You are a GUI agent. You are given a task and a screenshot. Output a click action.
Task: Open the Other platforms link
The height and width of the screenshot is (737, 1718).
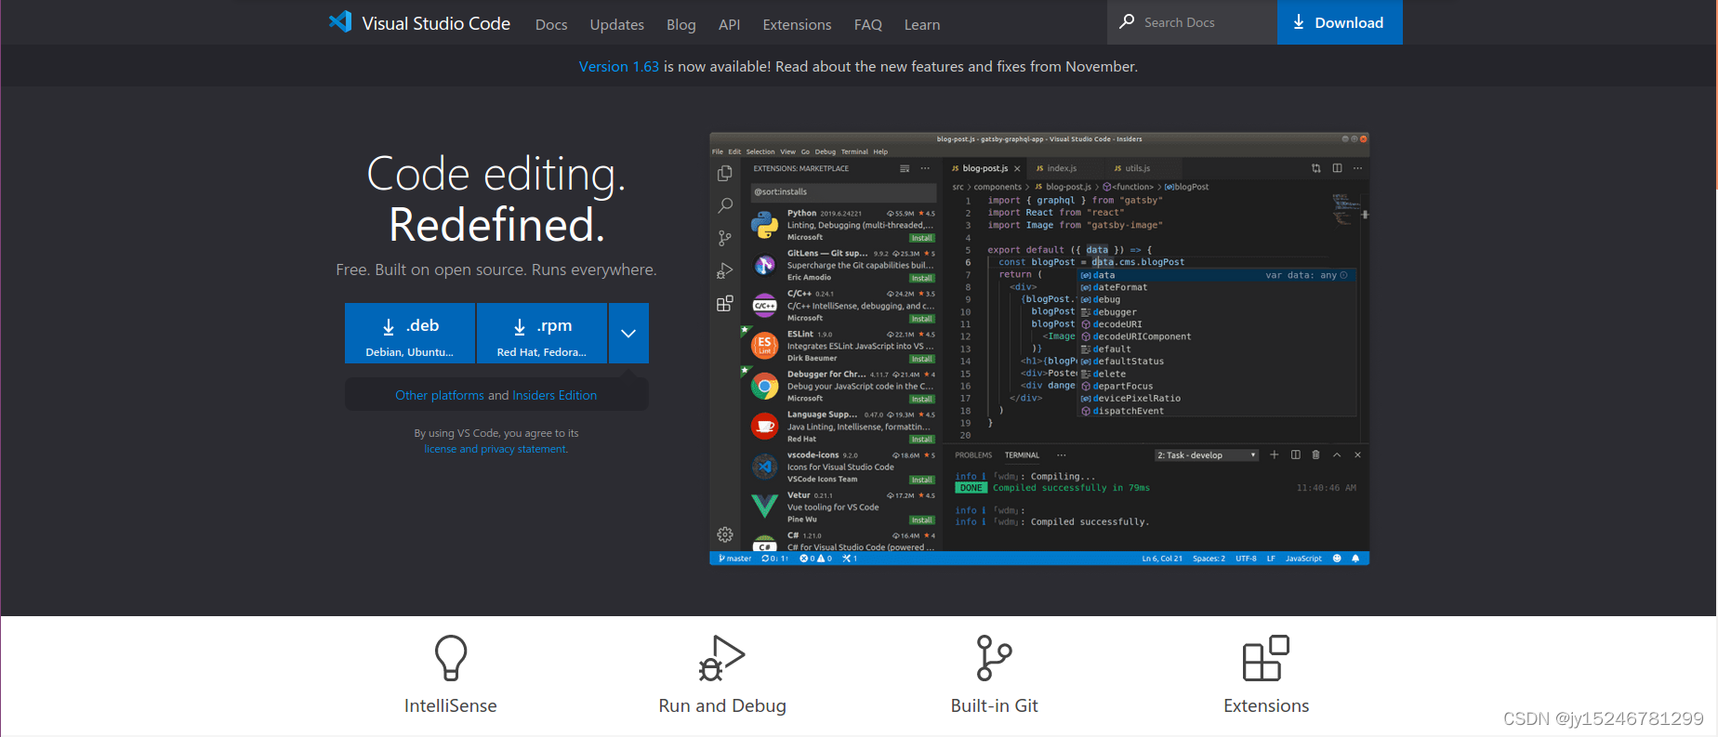(440, 395)
